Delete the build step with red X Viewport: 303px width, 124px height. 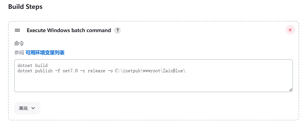[290, 30]
